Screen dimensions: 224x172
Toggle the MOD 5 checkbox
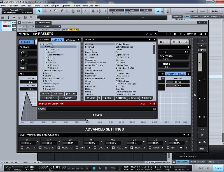[95, 148]
